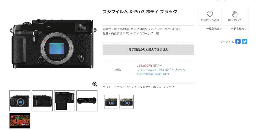Viewport: 258px width, 130px height.
Task: Click the hand icon for 持っている
Action: pyautogui.click(x=235, y=14)
